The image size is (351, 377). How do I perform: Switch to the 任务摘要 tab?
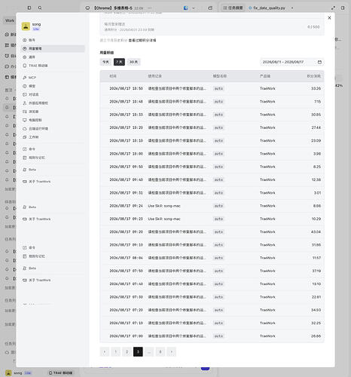[x=233, y=8]
